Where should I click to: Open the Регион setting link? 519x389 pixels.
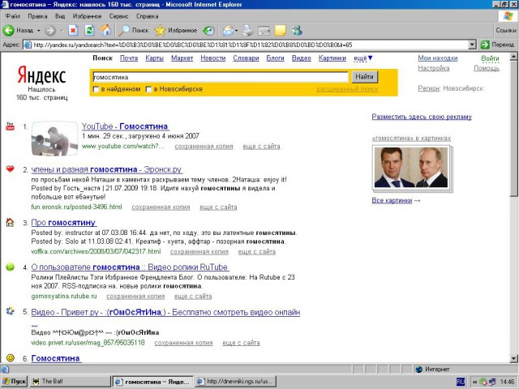tap(429, 88)
